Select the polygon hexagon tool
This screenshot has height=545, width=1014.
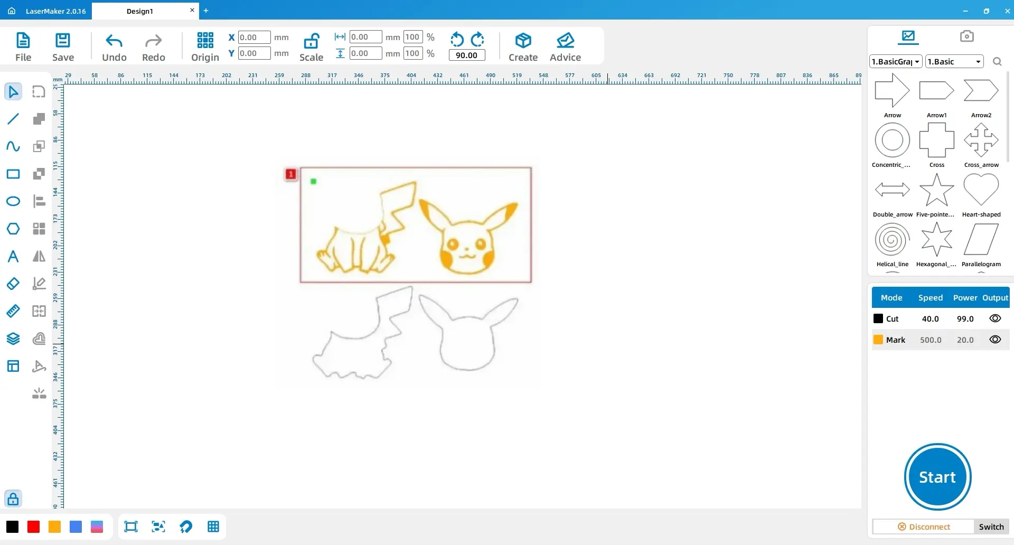pyautogui.click(x=13, y=229)
